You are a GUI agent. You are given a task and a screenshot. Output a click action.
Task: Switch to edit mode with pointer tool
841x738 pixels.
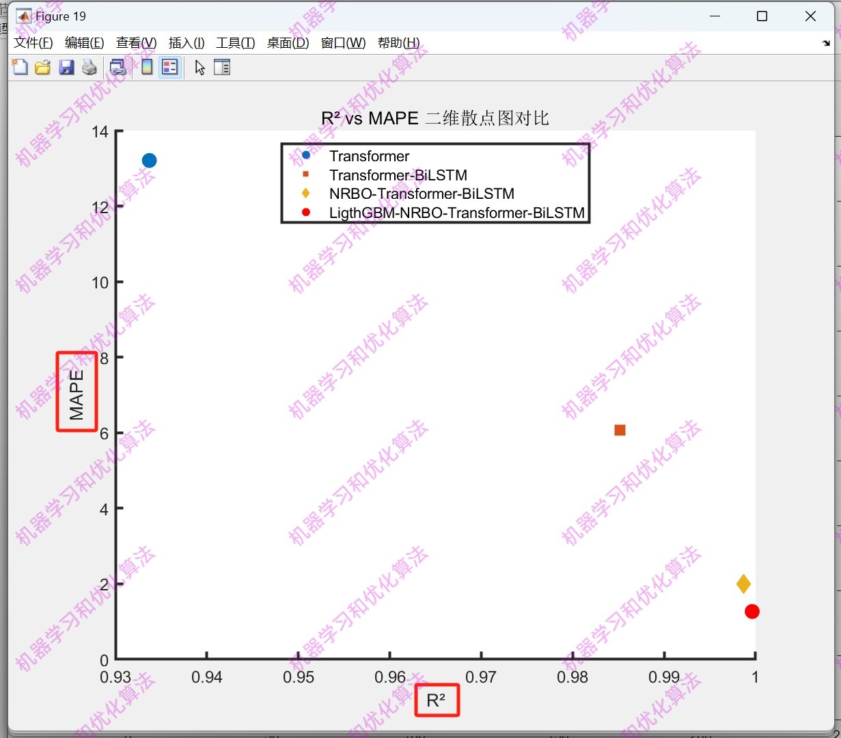(199, 67)
